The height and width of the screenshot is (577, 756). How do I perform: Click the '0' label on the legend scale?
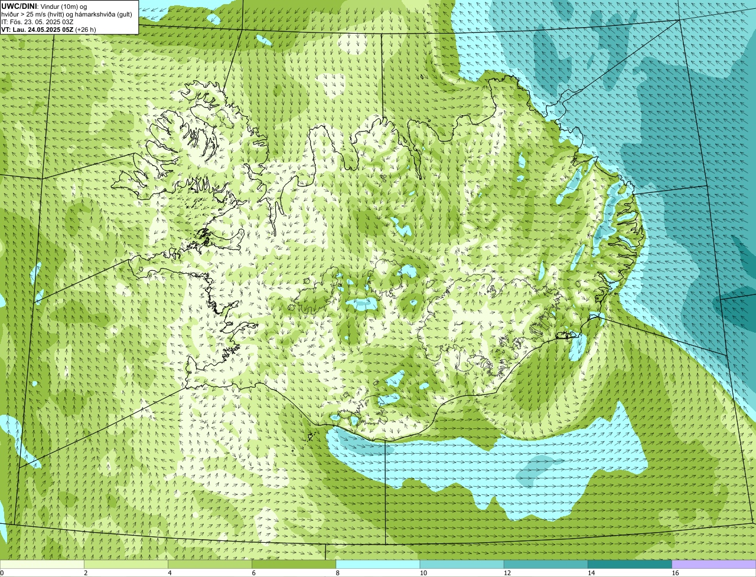(2, 573)
